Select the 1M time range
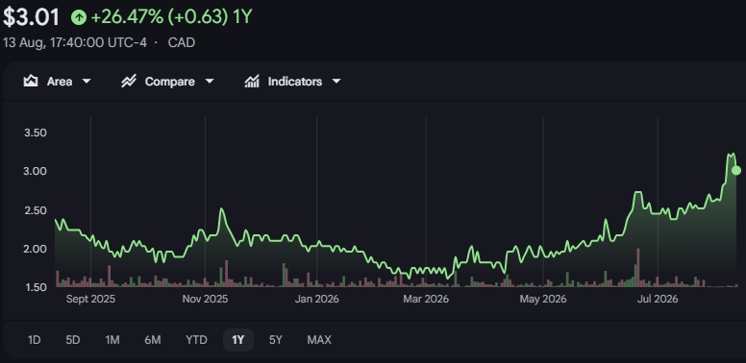Viewport: 746px width, 363px height. click(112, 340)
